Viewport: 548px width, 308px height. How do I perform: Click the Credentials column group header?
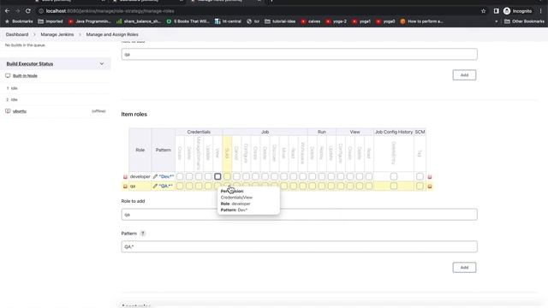(199, 132)
